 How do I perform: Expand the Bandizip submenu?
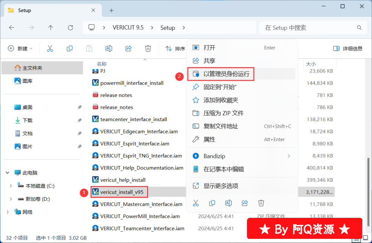pyautogui.click(x=289, y=156)
